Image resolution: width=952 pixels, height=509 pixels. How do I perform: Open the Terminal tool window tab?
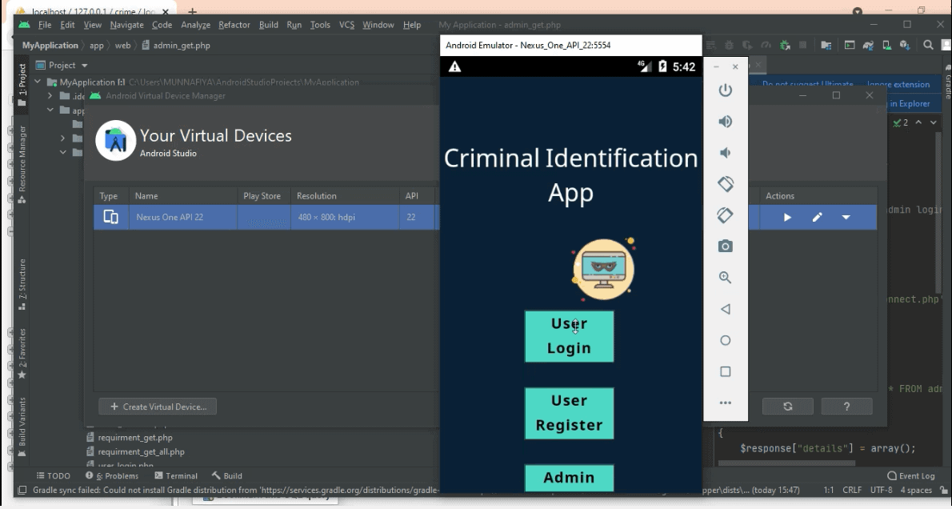pos(175,475)
